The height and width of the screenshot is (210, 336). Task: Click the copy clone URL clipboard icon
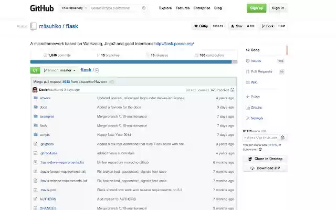(x=282, y=138)
